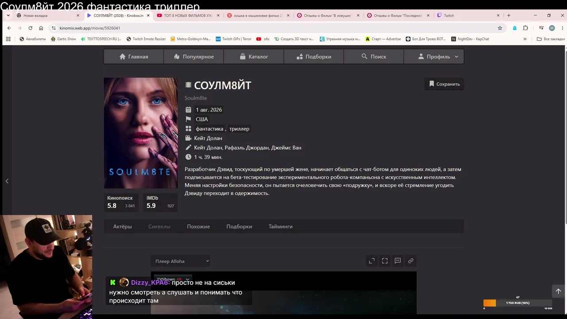Screen dimensions: 567x319
Task: Open the Chrome three-dot menu
Action: click(563, 28)
